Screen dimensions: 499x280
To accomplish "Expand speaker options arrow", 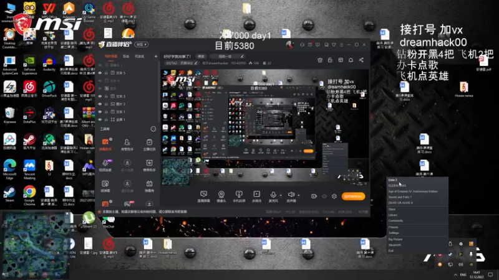I will (x=299, y=195).
